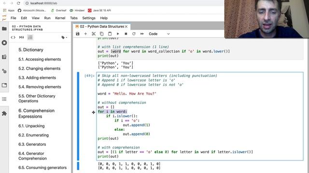Open the Java SE 15 API bookmark
The image size is (309, 173).
[x=99, y=11]
